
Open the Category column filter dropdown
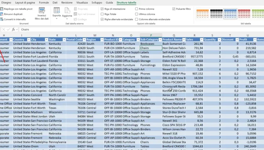[x=138, y=39]
